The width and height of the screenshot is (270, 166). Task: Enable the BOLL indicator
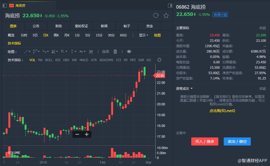click(x=49, y=60)
